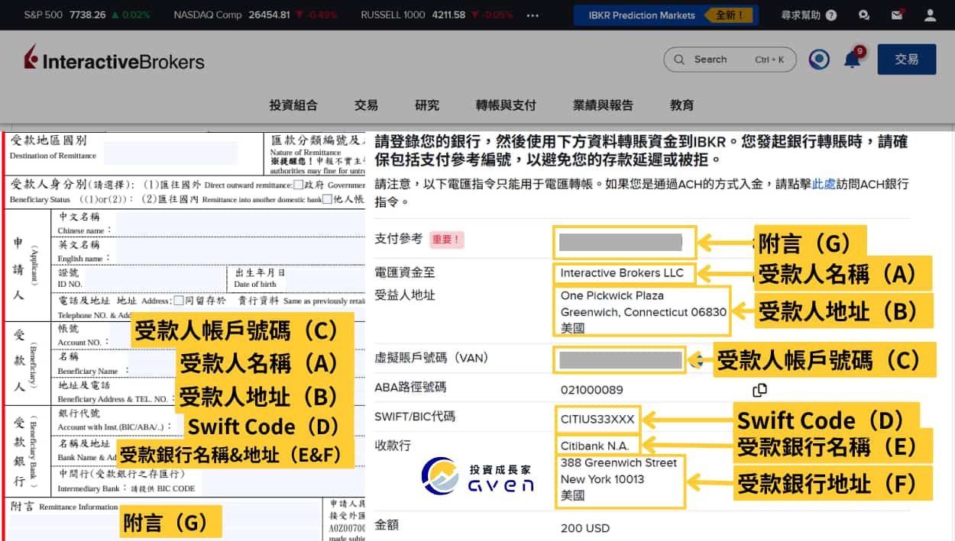Click the blue 交易 button

tap(906, 60)
